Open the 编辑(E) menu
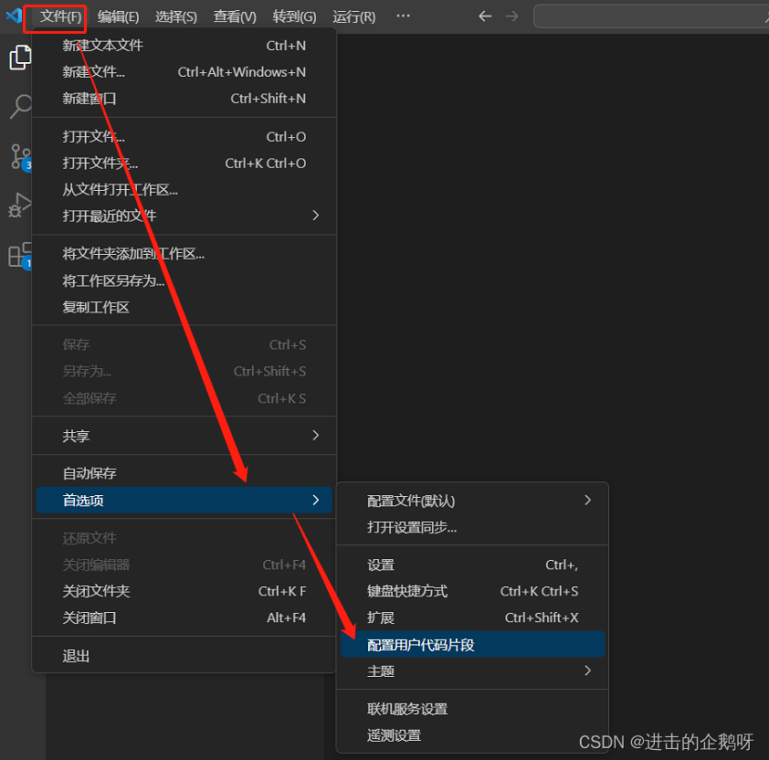 118,16
